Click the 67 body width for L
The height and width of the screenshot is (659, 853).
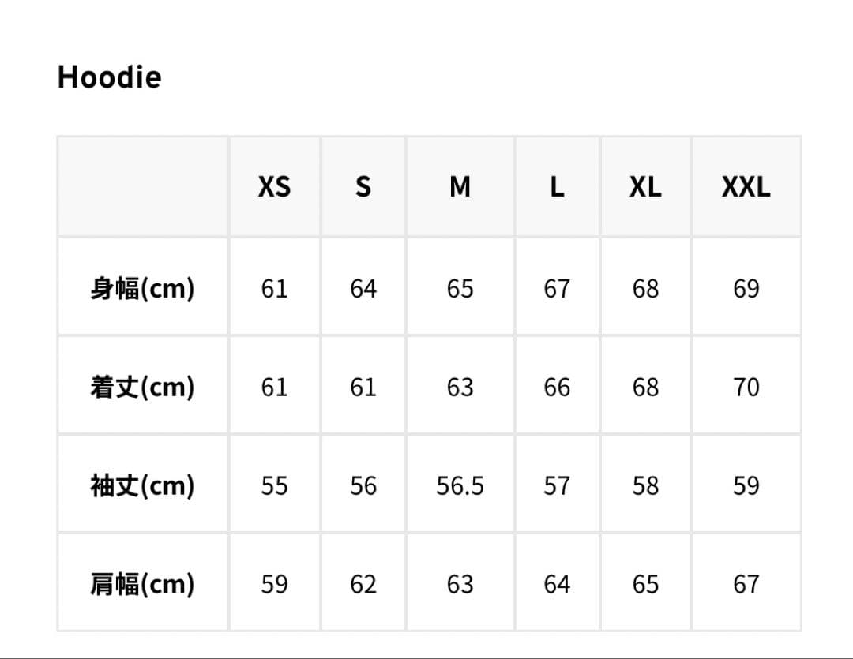(557, 289)
